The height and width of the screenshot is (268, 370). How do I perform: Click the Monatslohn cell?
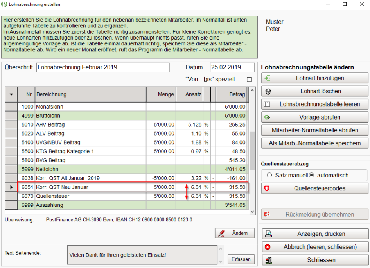click(x=91, y=107)
